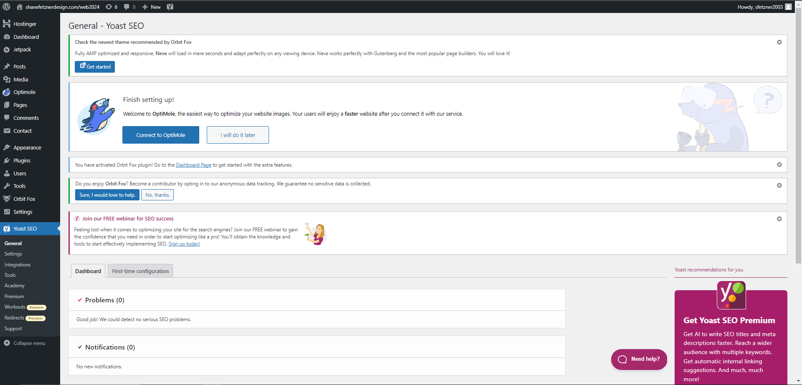Open the Need help? chat button
This screenshot has width=802, height=385.
click(x=639, y=359)
